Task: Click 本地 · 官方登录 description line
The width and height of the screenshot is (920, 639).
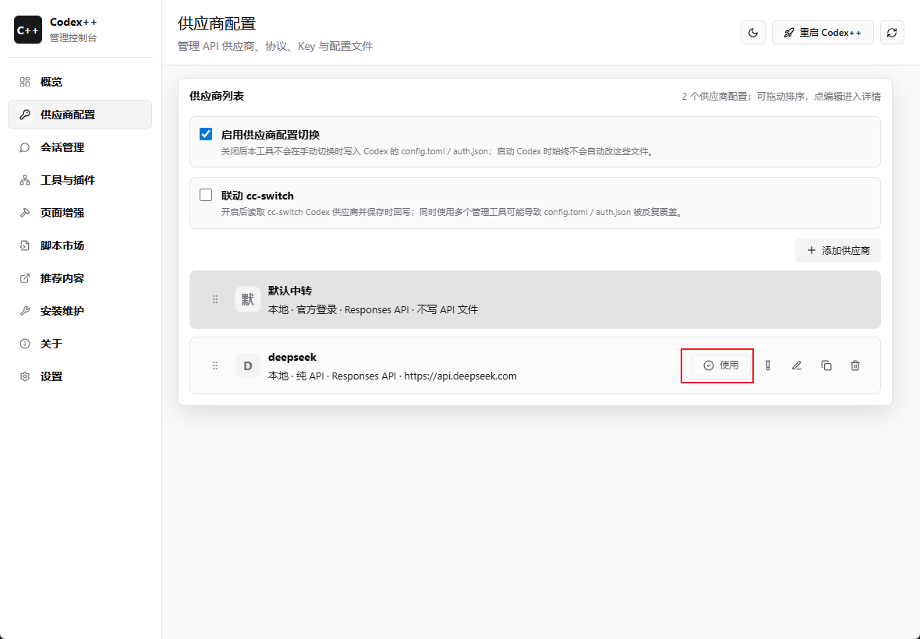Action: click(x=373, y=309)
